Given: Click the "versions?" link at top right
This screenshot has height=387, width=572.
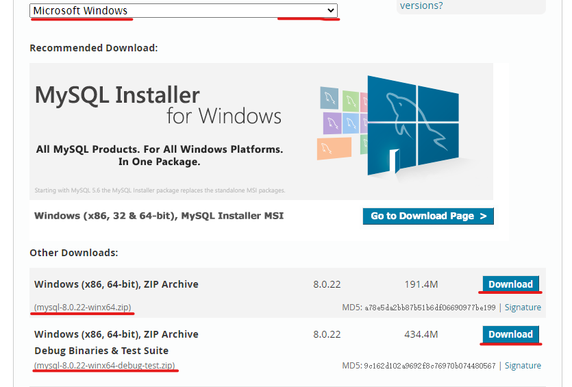Looking at the screenshot, I should (421, 5).
